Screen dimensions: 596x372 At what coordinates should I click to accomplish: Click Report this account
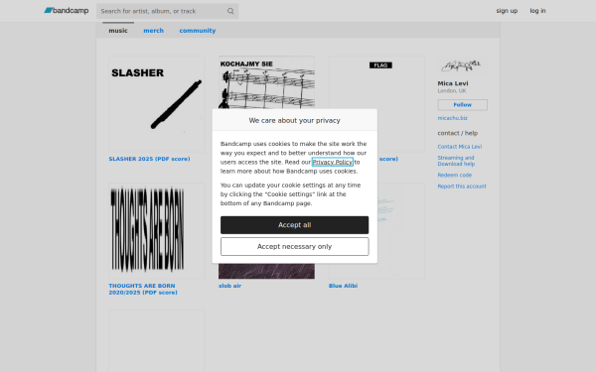coord(462,186)
